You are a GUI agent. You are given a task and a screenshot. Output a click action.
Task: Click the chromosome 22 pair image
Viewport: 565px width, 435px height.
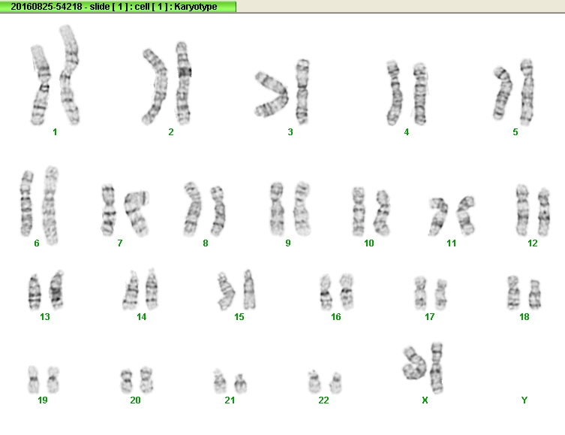pos(325,382)
